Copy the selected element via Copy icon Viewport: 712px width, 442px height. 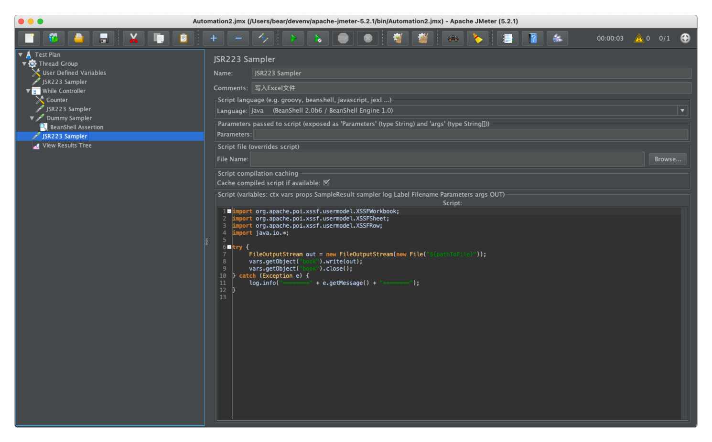click(x=159, y=38)
